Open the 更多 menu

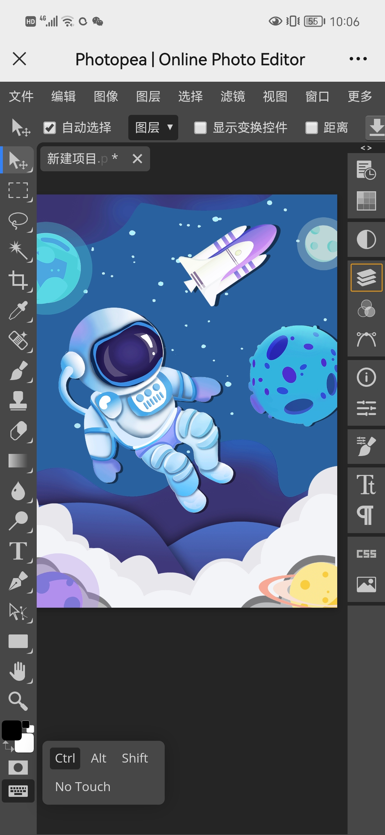360,96
